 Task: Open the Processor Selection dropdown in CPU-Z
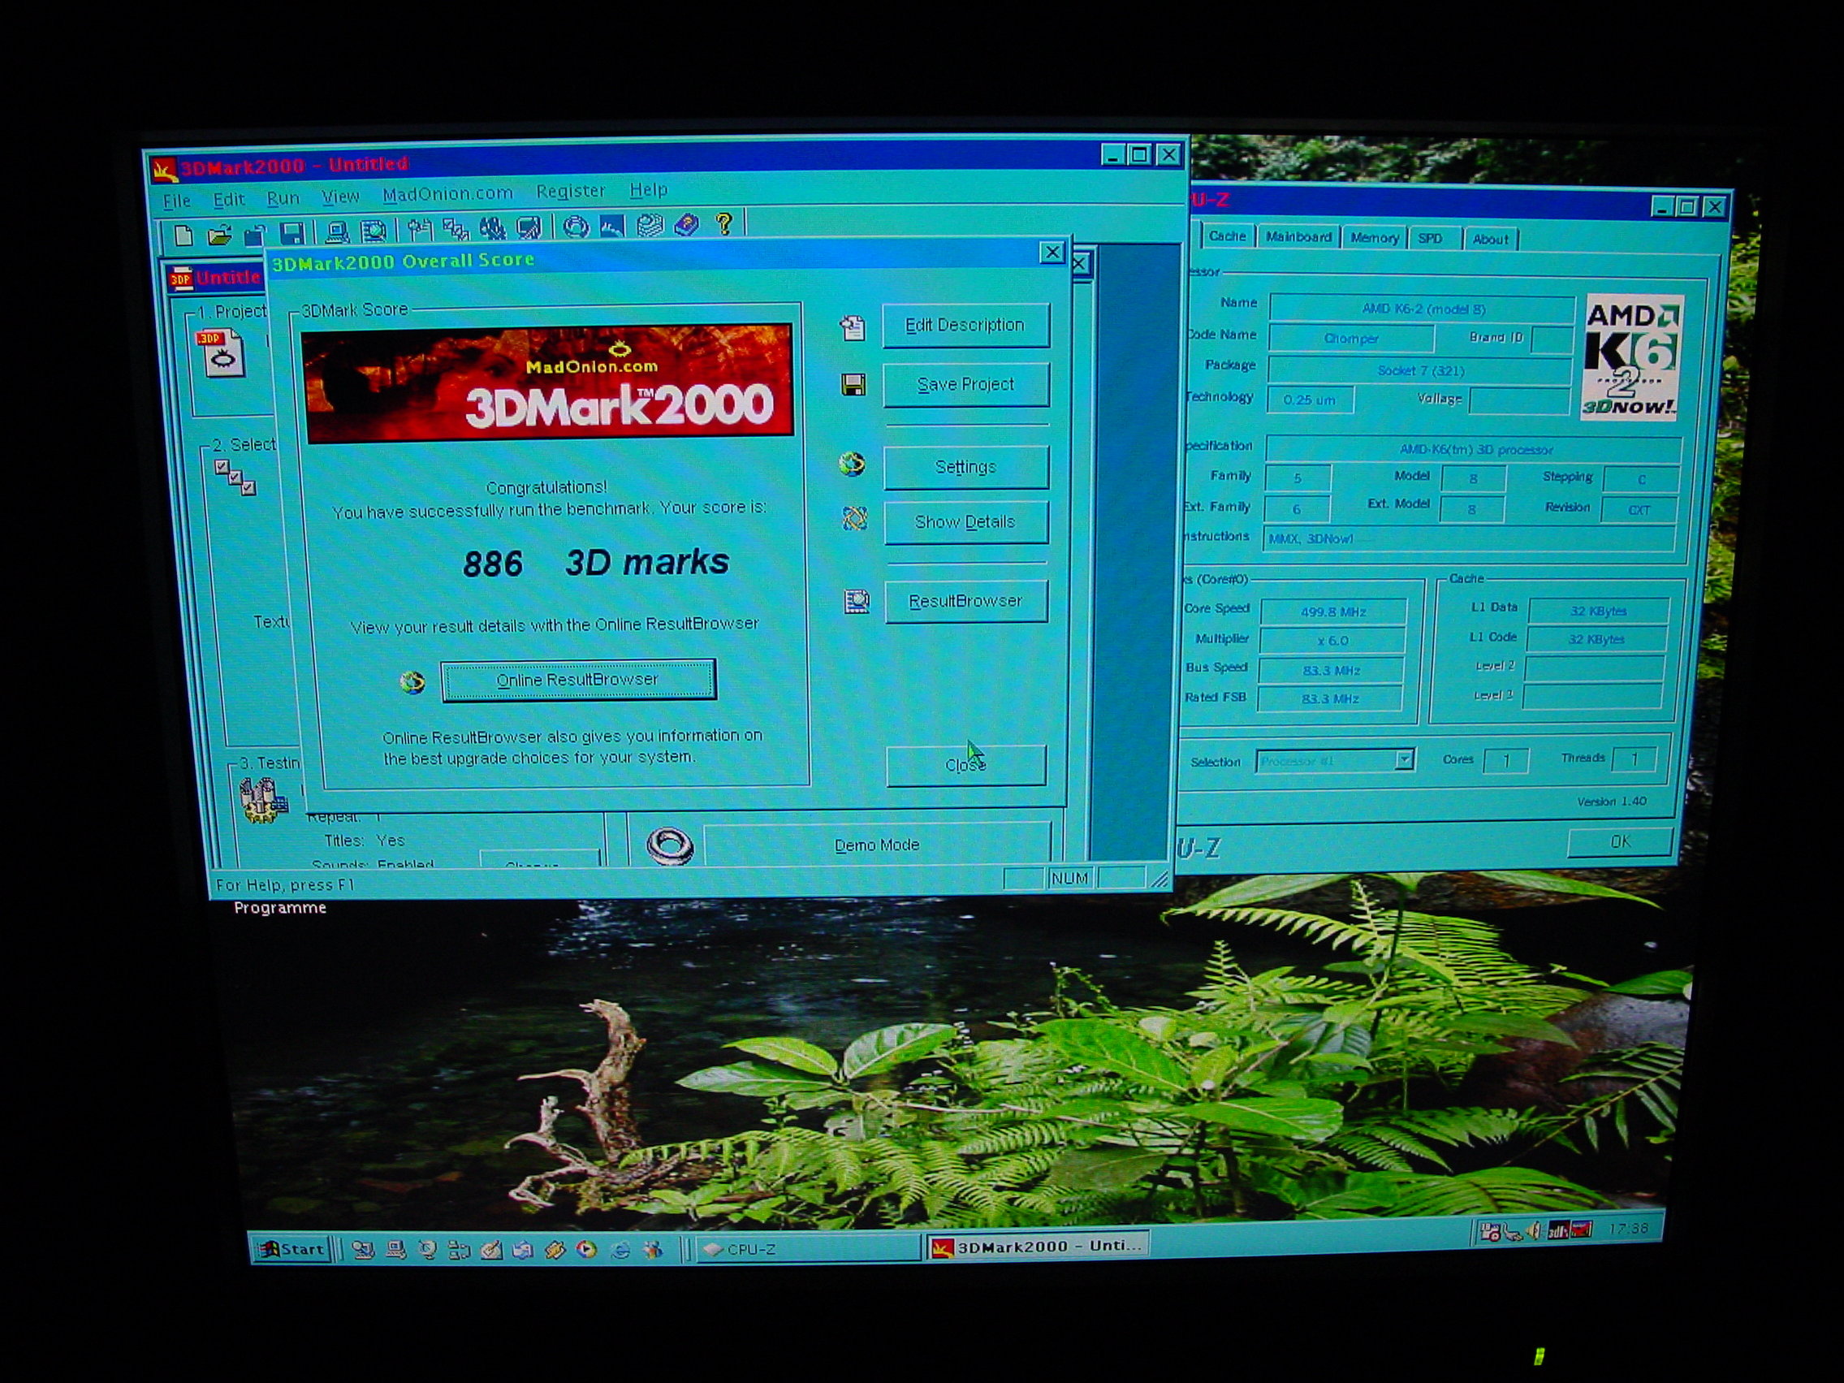click(1404, 759)
